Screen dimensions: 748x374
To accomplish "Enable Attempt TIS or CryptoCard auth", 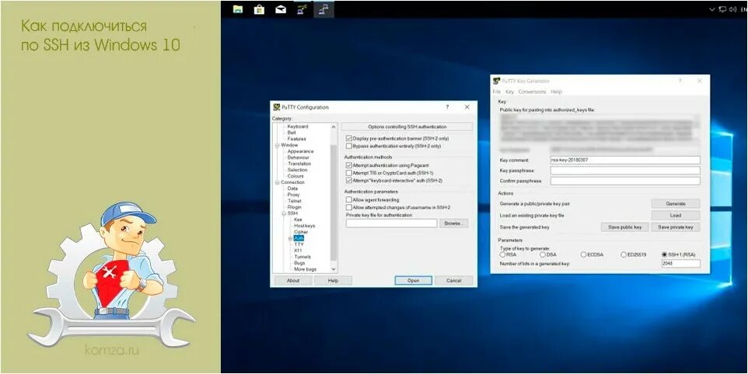I will [x=348, y=173].
